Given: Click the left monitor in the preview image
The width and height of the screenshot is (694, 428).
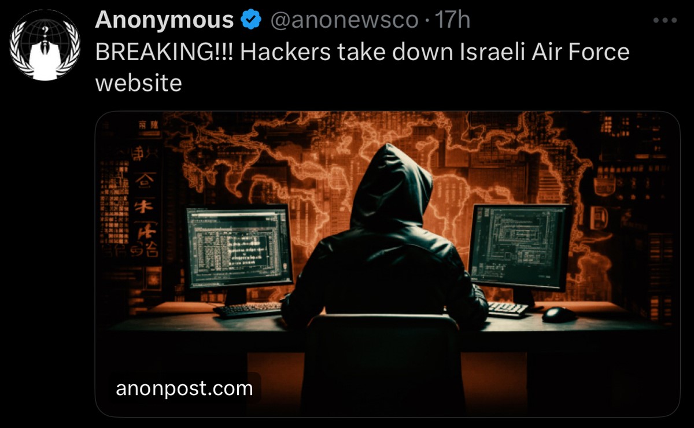Looking at the screenshot, I should pyautogui.click(x=239, y=247).
